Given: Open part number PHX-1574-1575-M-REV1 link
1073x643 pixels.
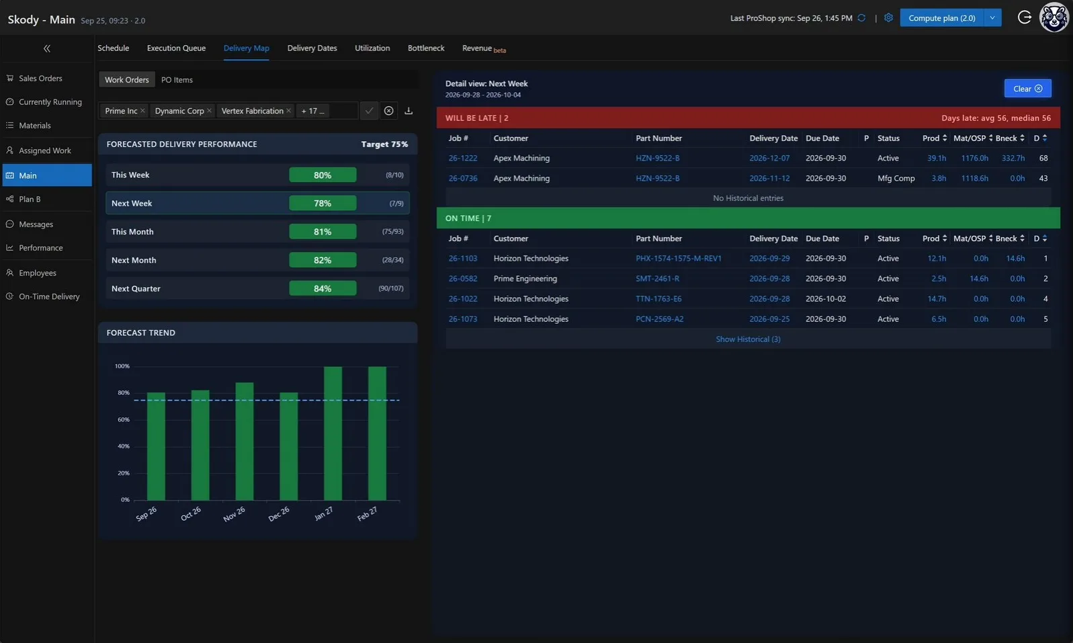Looking at the screenshot, I should pyautogui.click(x=679, y=259).
